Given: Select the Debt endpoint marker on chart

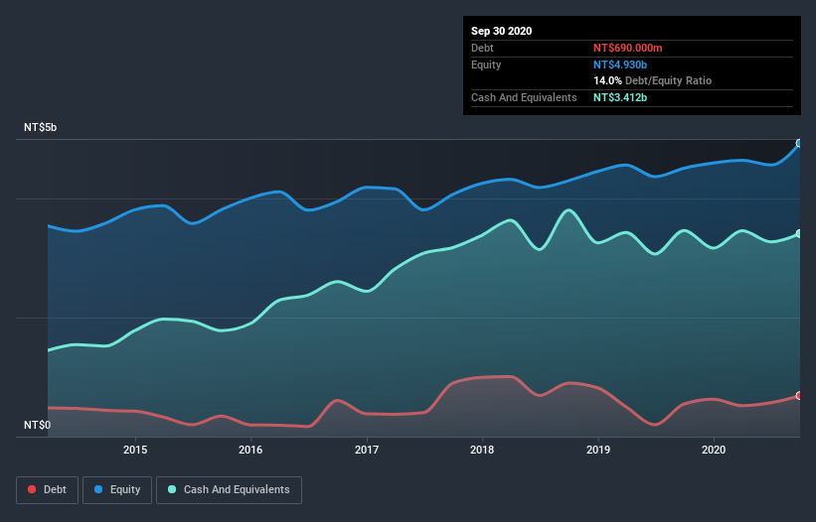Looking at the screenshot, I should pos(799,396).
